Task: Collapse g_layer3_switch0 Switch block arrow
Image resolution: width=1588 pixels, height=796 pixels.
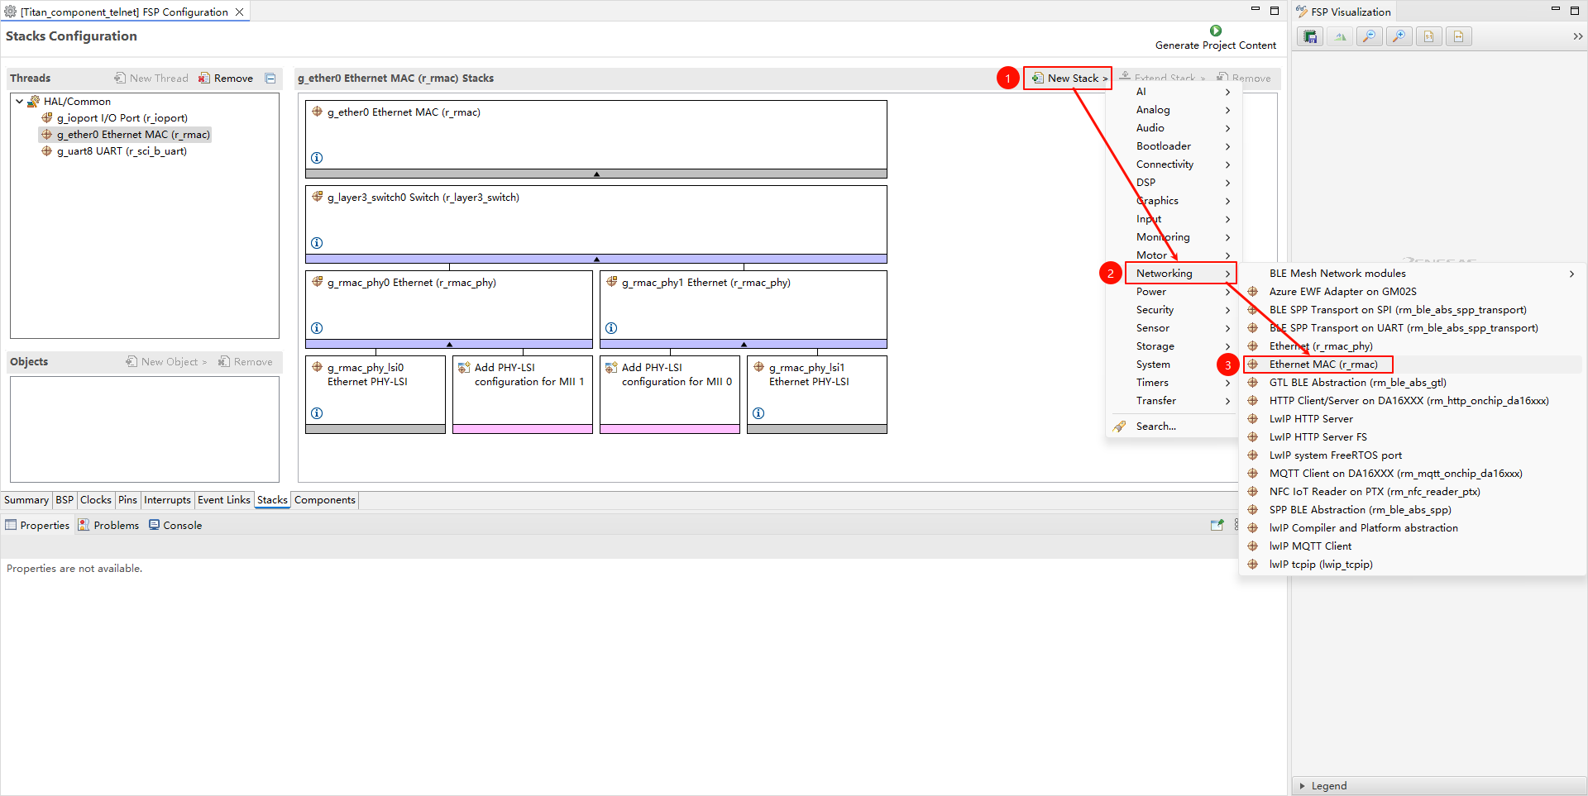Action: point(595,260)
